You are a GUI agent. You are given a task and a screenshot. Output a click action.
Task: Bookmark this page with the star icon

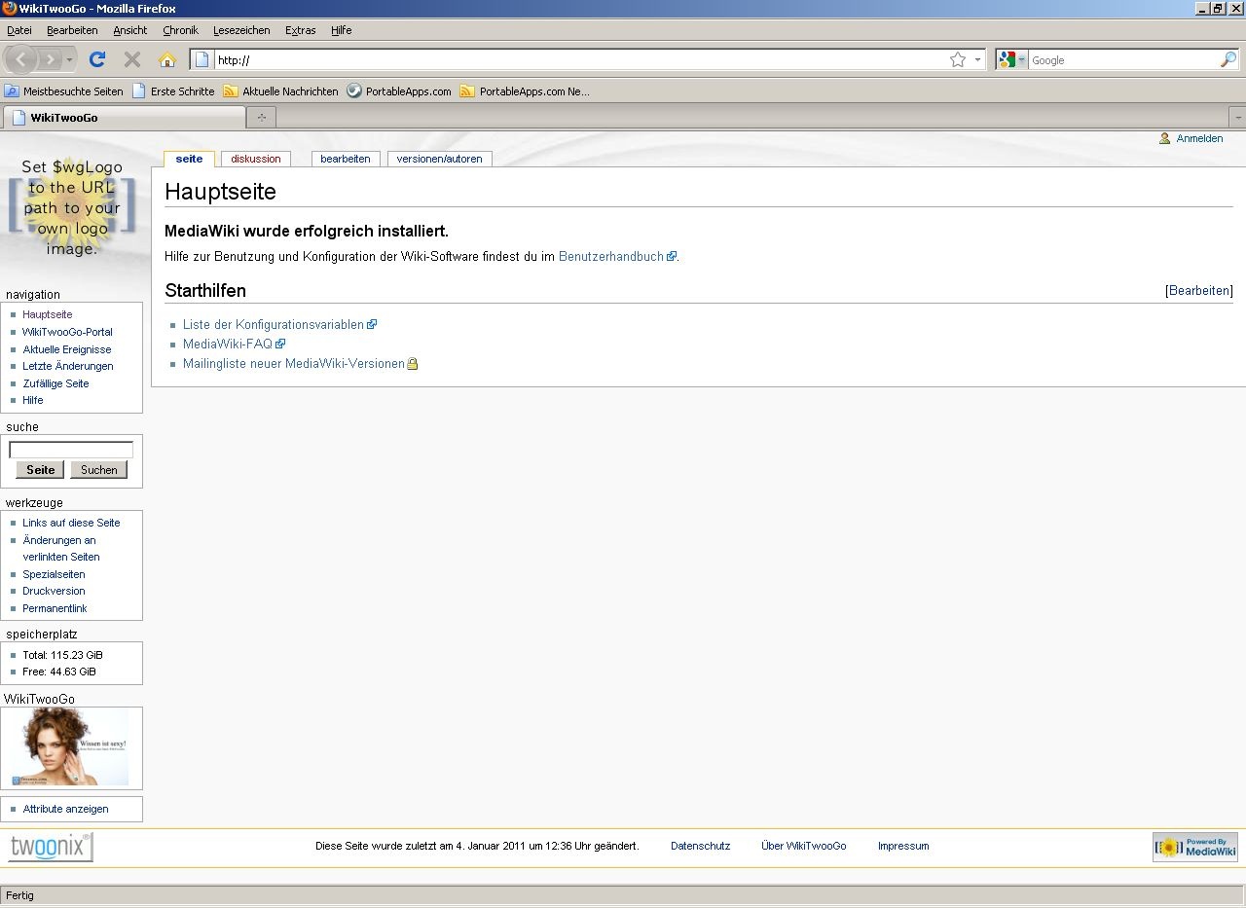coord(958,59)
